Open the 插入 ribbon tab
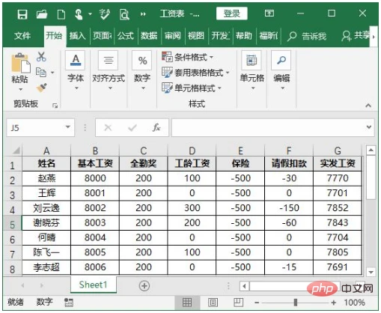 [77, 36]
